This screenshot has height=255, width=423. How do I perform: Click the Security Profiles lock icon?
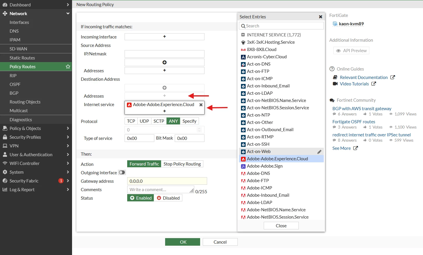click(x=5, y=137)
